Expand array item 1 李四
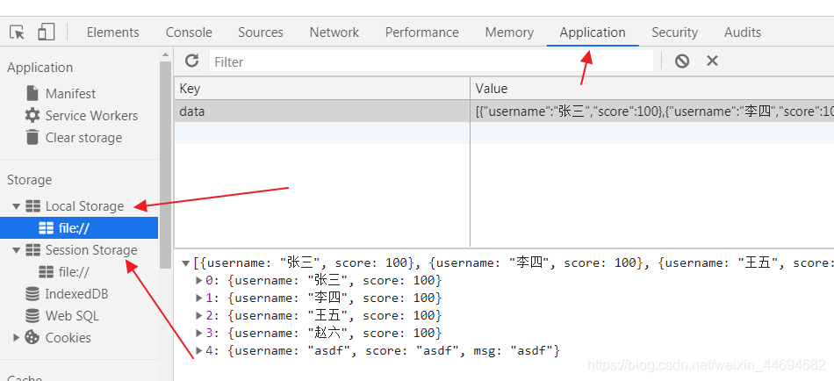The image size is (834, 381). click(199, 298)
